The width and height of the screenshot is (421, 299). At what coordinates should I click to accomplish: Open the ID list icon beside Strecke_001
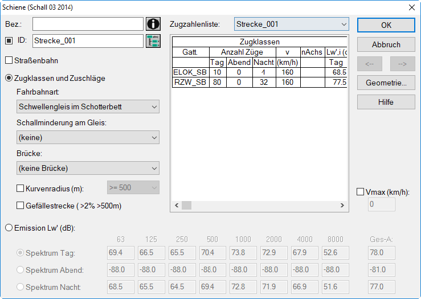coord(153,41)
